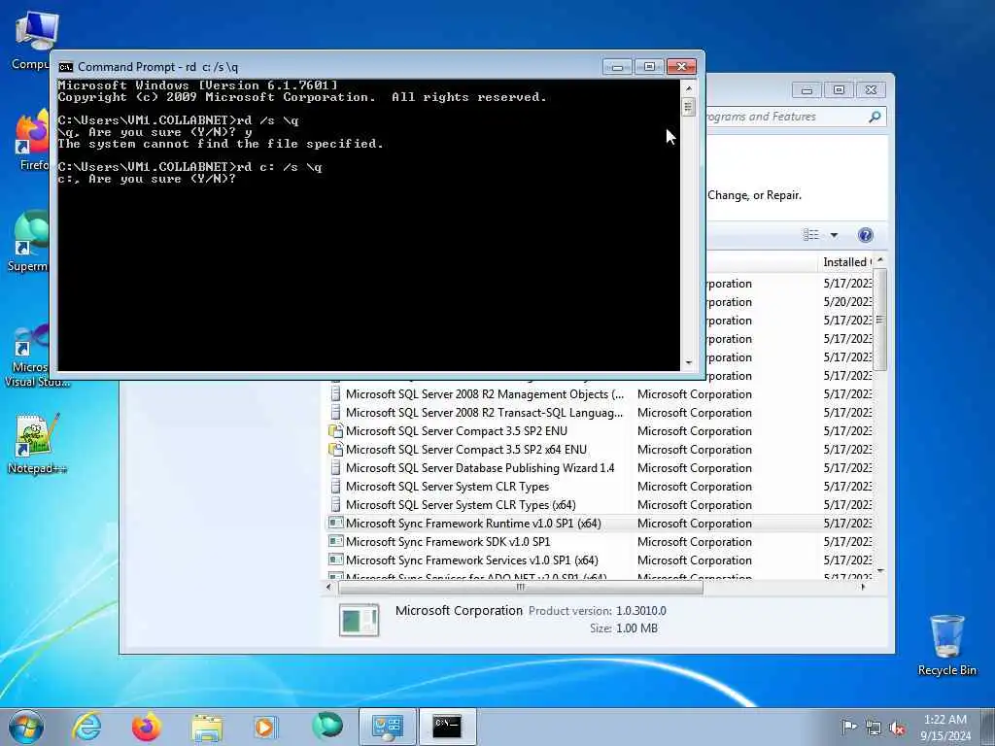Click the program list vertical scrollbar thumb
Image resolution: width=995 pixels, height=746 pixels.
pyautogui.click(x=879, y=319)
